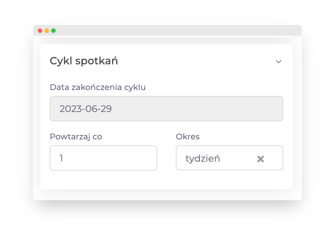The width and height of the screenshot is (335, 225).
Task: Click the blank area below the Okres dropdown
Action: 229,180
